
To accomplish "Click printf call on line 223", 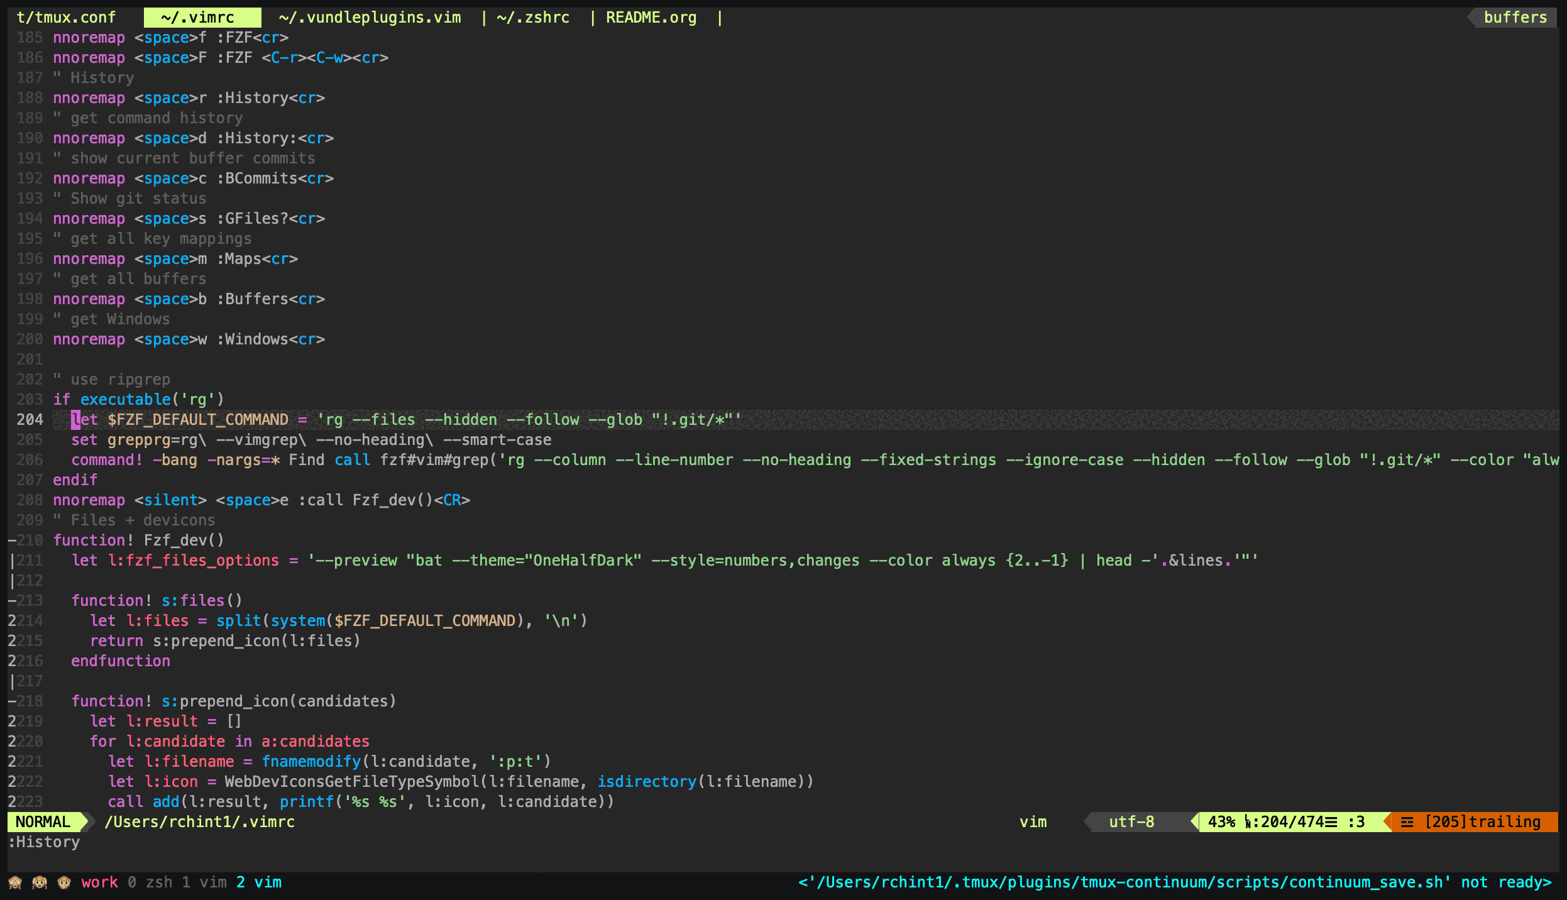I will click(306, 802).
